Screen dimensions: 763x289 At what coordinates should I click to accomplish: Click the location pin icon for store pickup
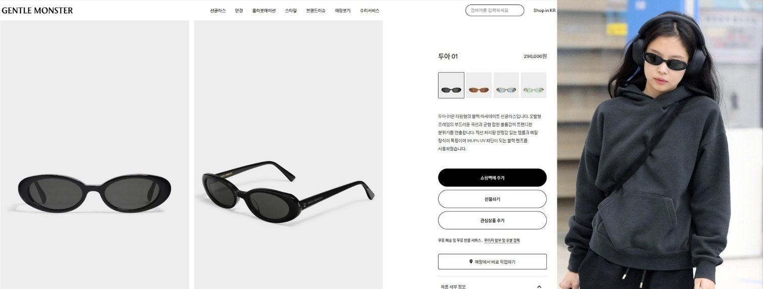coord(471,262)
